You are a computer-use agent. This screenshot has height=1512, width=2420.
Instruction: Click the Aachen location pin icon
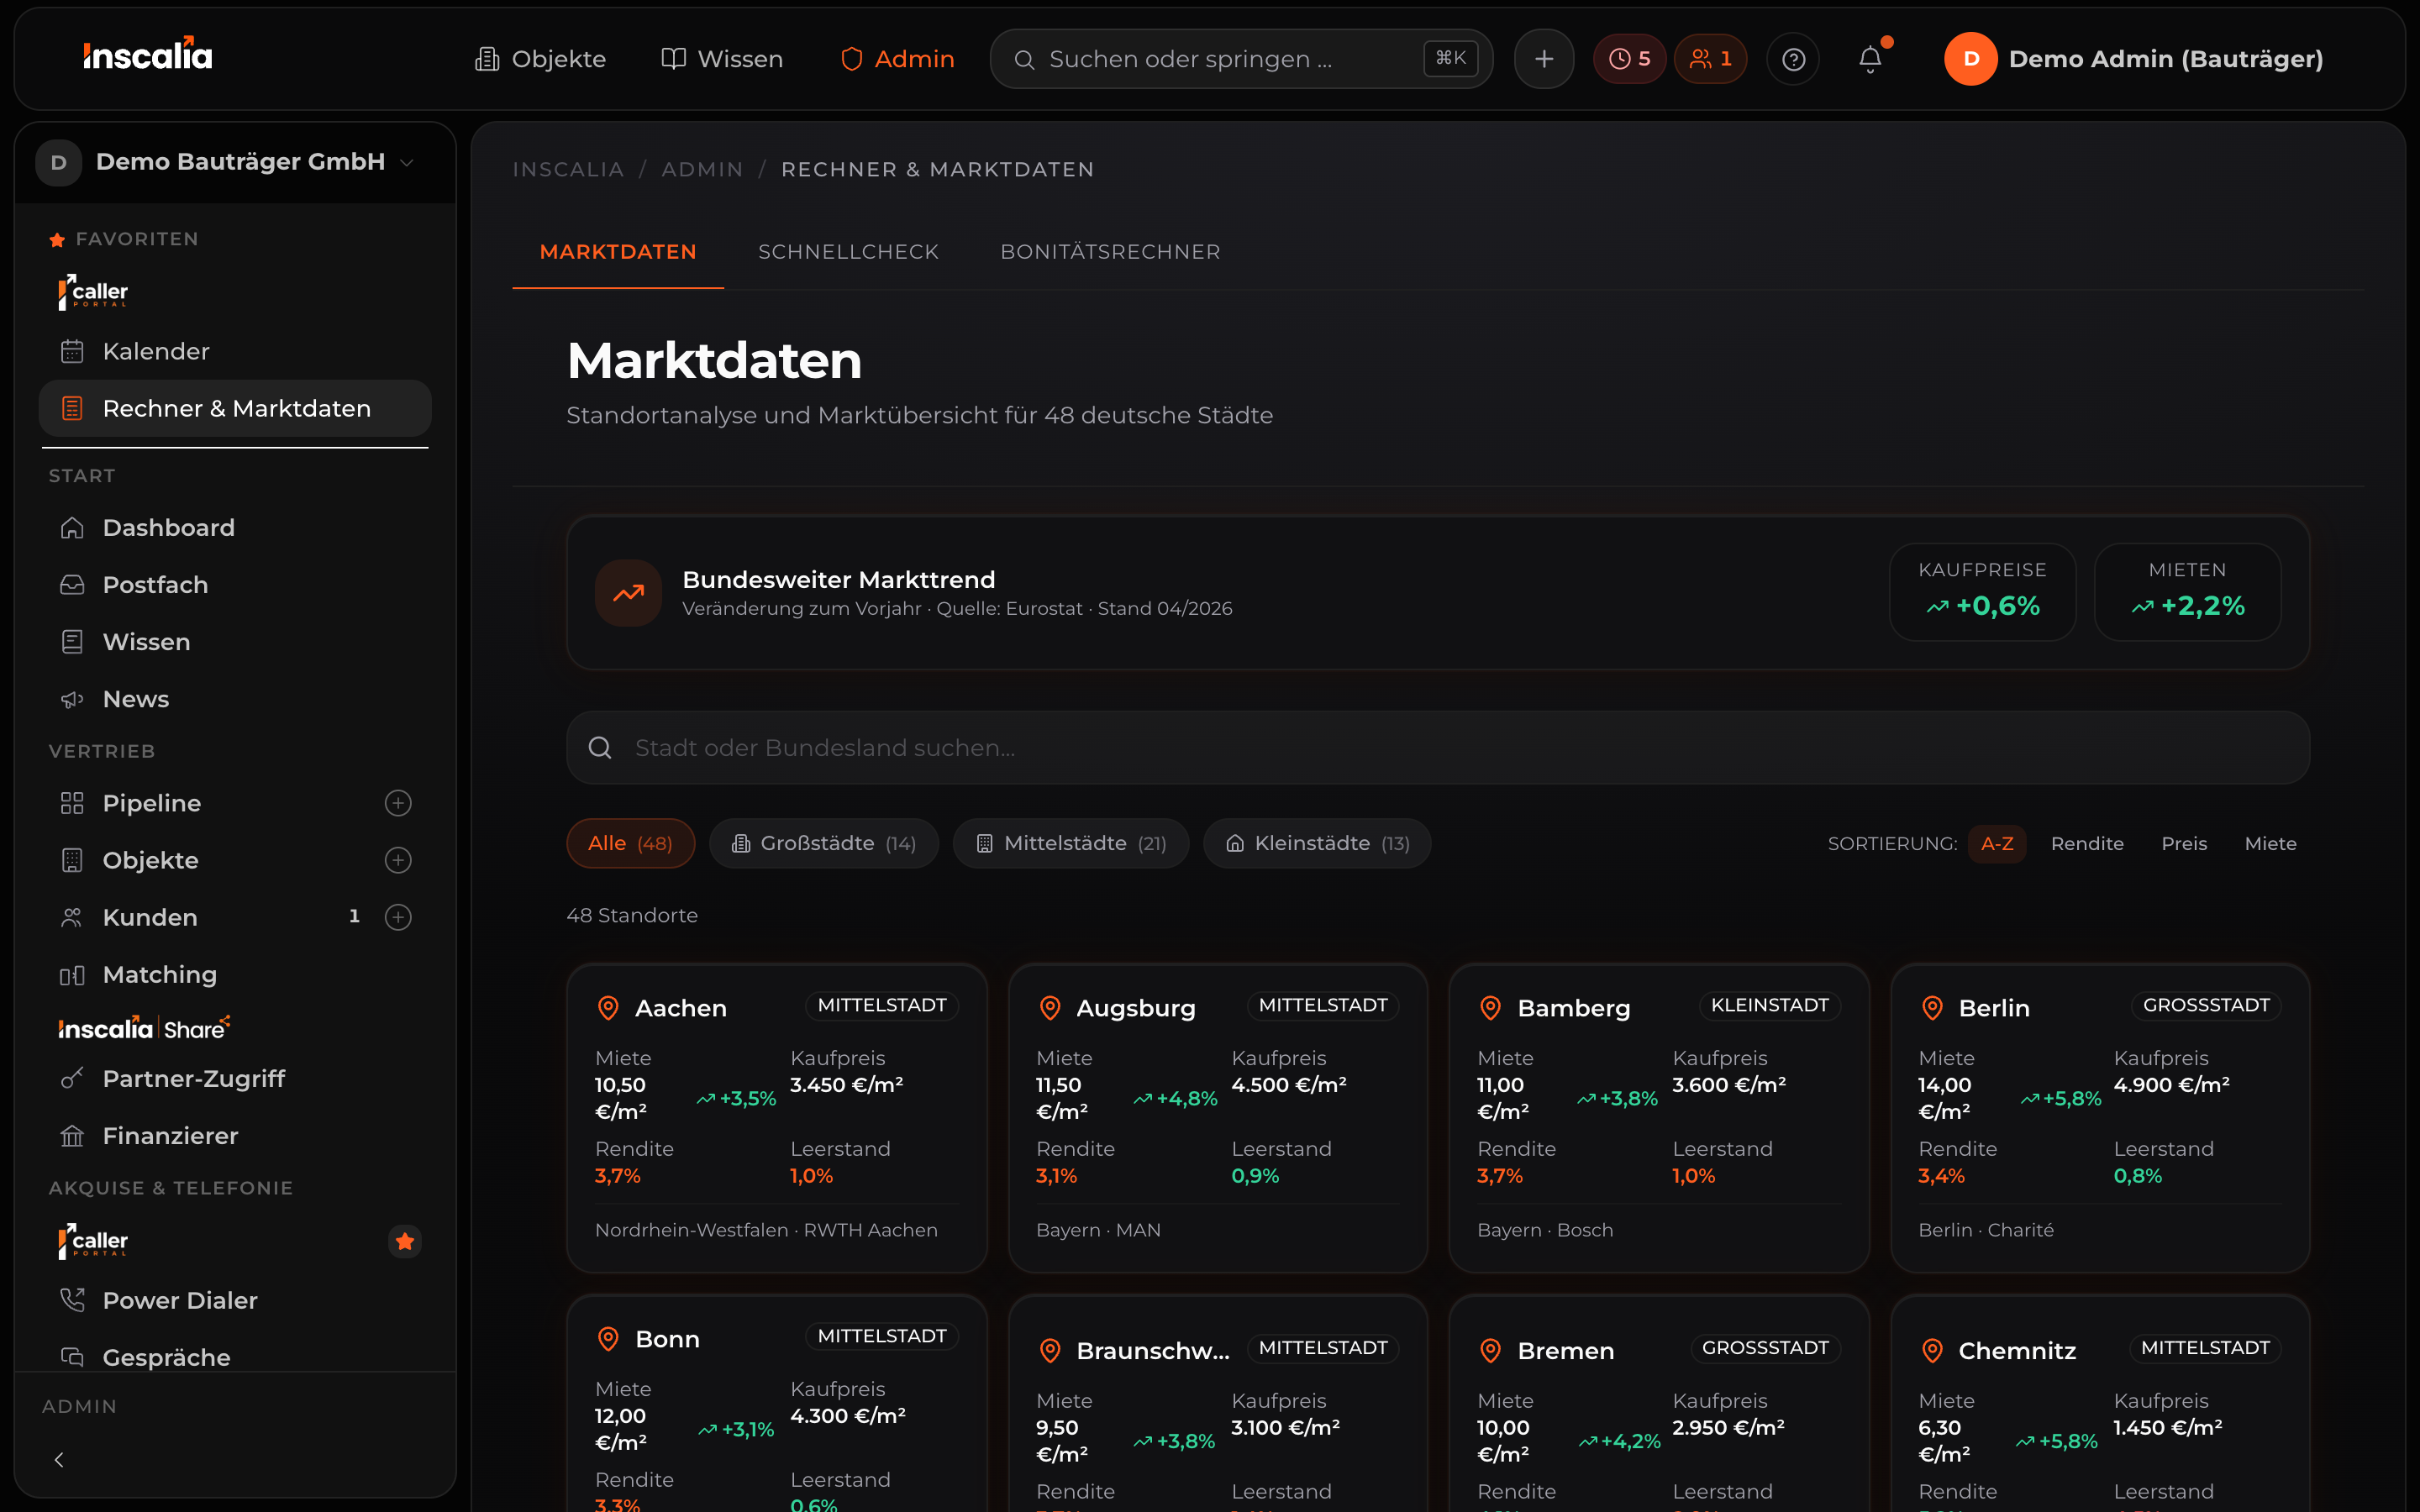click(x=608, y=1008)
